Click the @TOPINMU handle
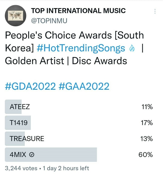The width and height of the screenshot is (163, 177). tap(49, 21)
